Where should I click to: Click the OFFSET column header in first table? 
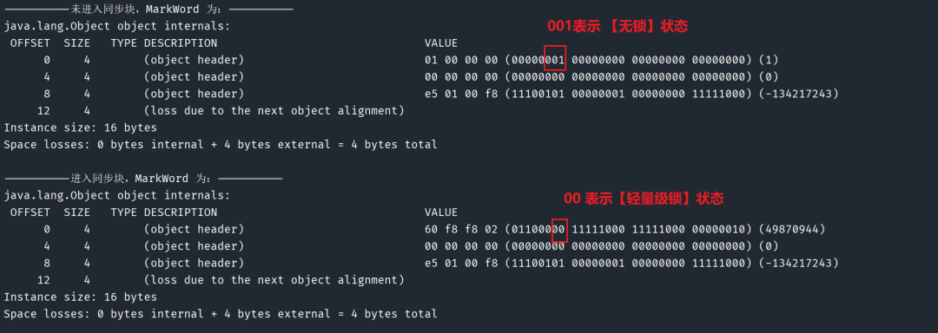[30, 43]
